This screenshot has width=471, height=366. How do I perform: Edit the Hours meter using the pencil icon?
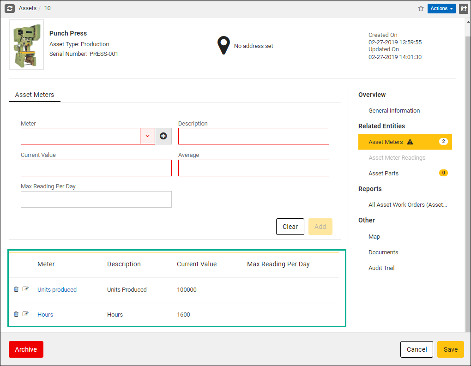pos(26,313)
